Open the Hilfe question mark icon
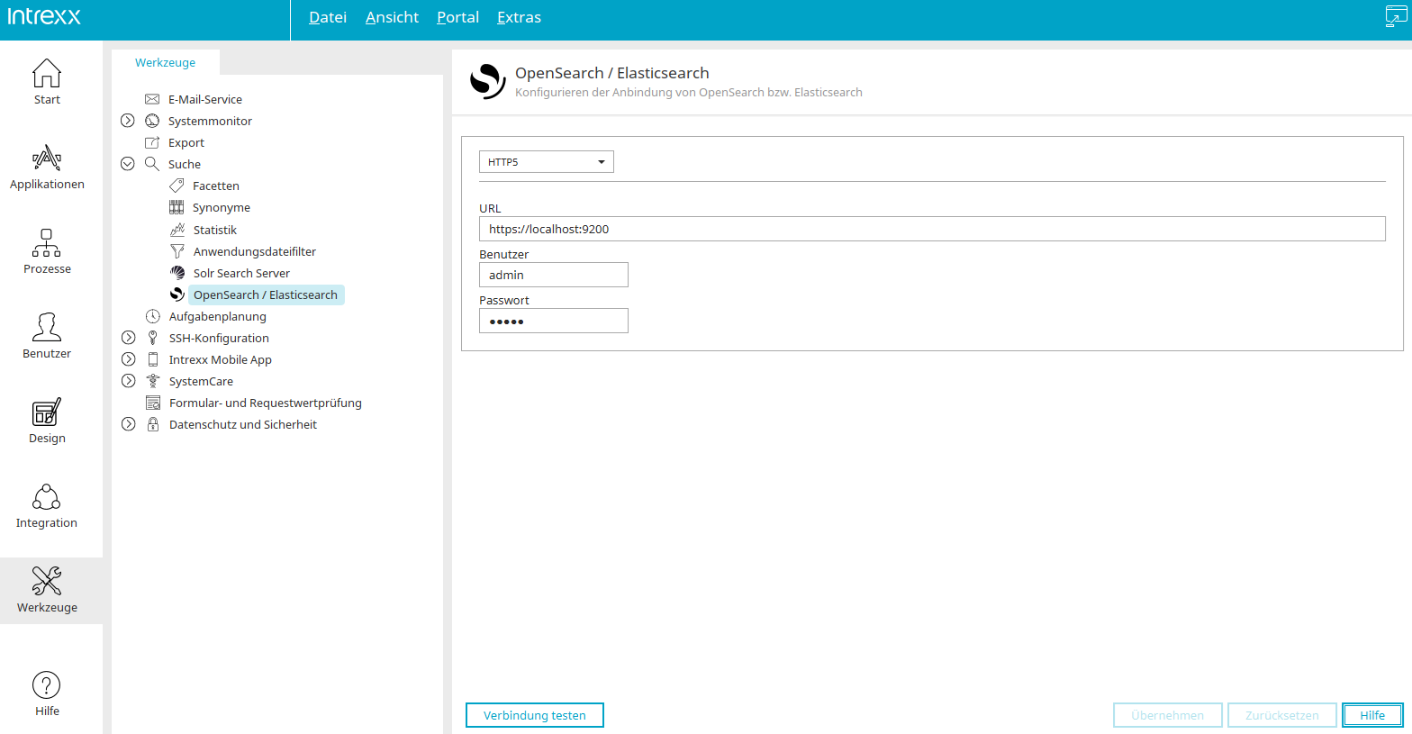This screenshot has height=734, width=1412. 47,685
